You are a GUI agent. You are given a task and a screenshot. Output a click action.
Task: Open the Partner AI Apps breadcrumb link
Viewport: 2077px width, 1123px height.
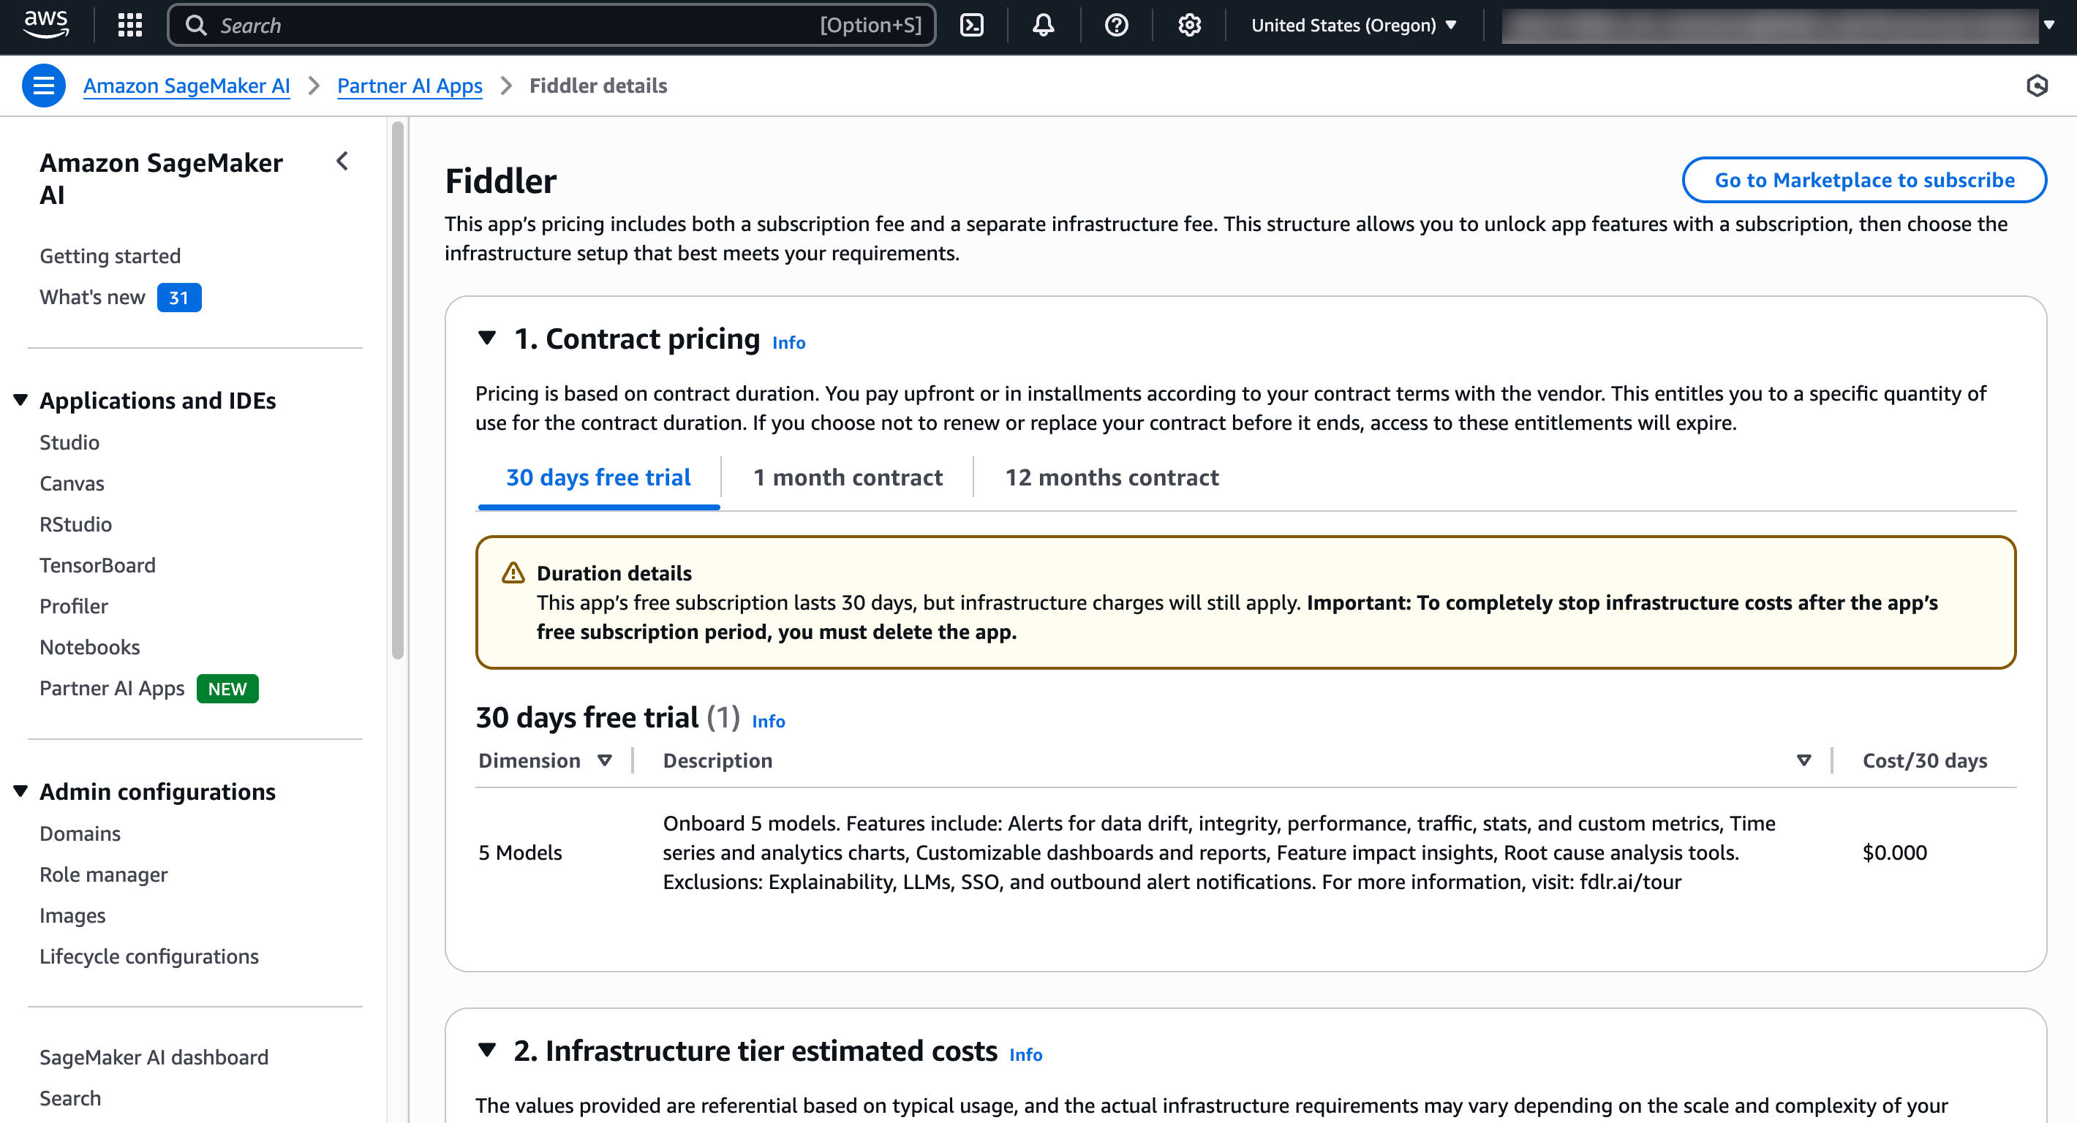(410, 86)
